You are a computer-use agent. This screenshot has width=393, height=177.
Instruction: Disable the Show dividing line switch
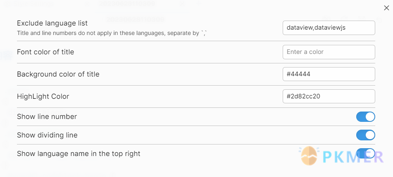[365, 135]
